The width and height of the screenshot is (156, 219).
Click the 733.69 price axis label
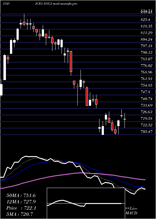(146, 105)
